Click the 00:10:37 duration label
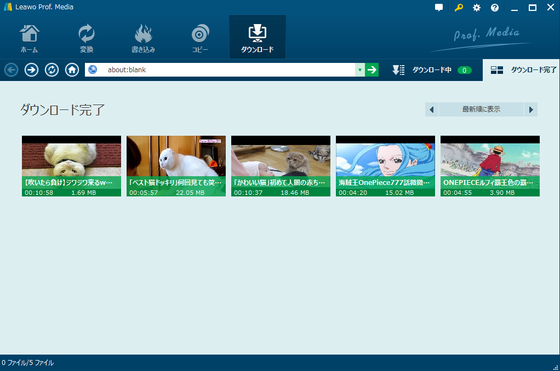 click(x=248, y=193)
